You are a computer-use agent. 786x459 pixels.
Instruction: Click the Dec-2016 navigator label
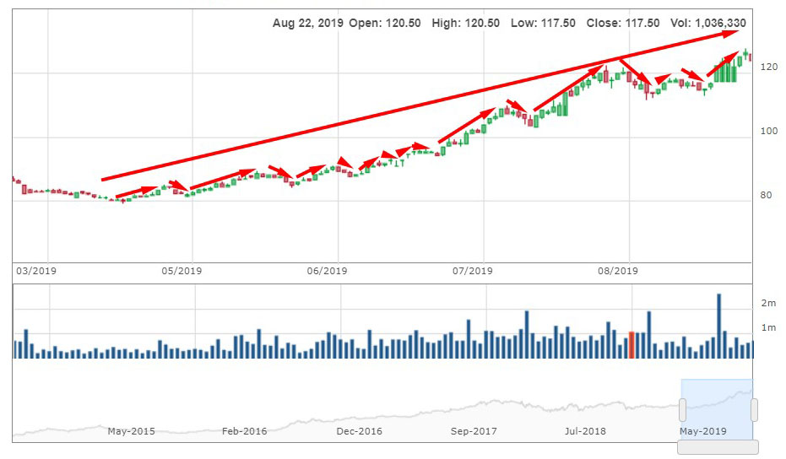[x=360, y=431]
